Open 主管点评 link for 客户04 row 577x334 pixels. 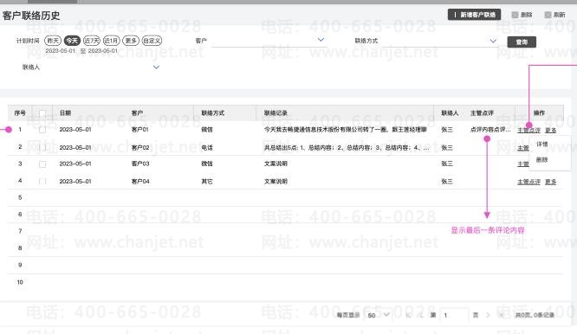click(x=528, y=182)
